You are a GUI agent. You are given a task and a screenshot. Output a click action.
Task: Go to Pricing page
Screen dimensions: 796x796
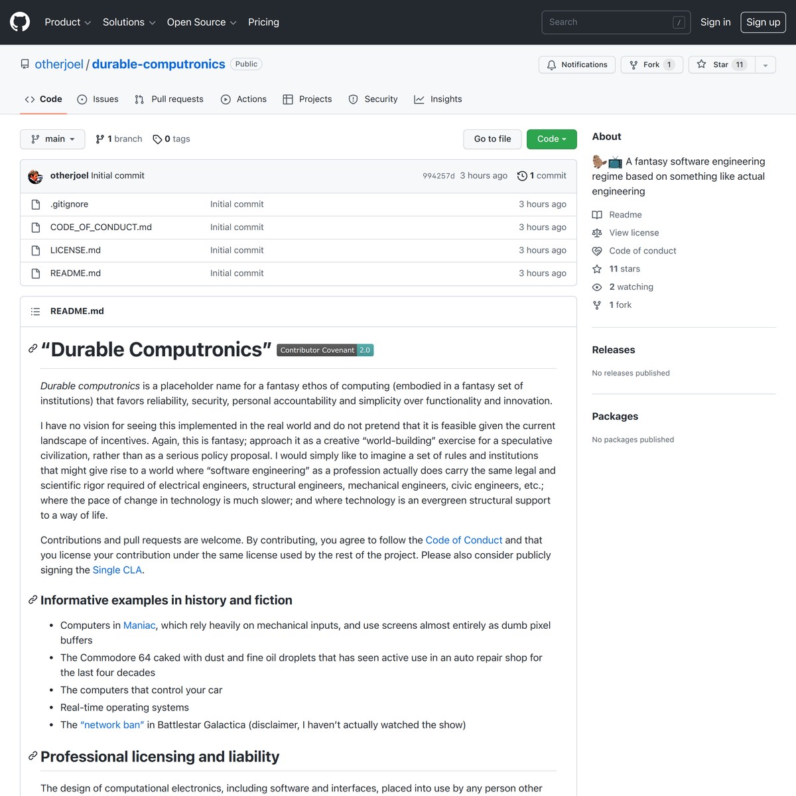(263, 22)
